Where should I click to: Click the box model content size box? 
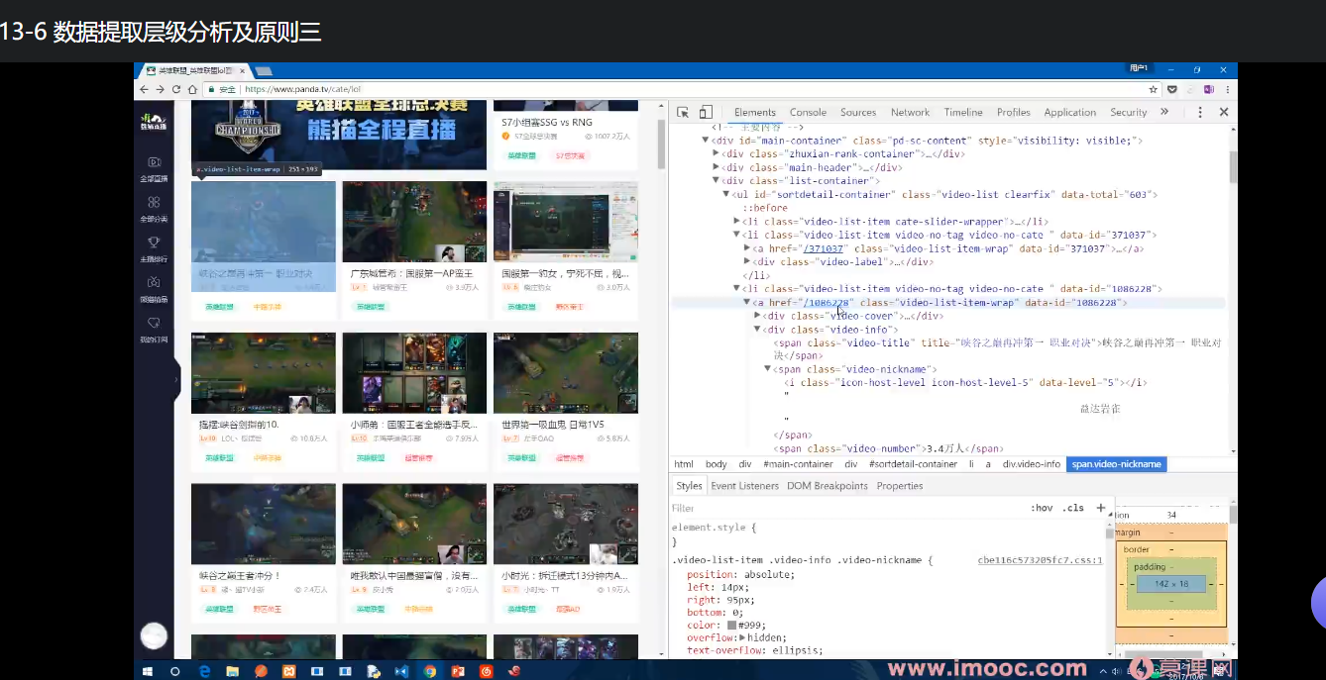point(1170,584)
